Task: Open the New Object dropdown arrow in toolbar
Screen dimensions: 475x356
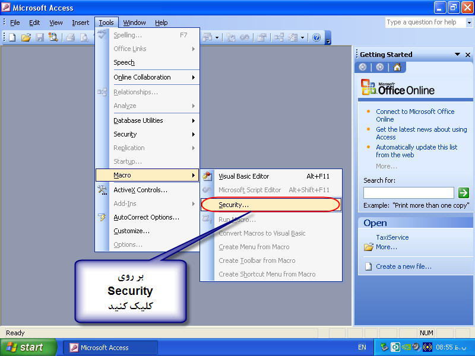Action: coord(302,38)
